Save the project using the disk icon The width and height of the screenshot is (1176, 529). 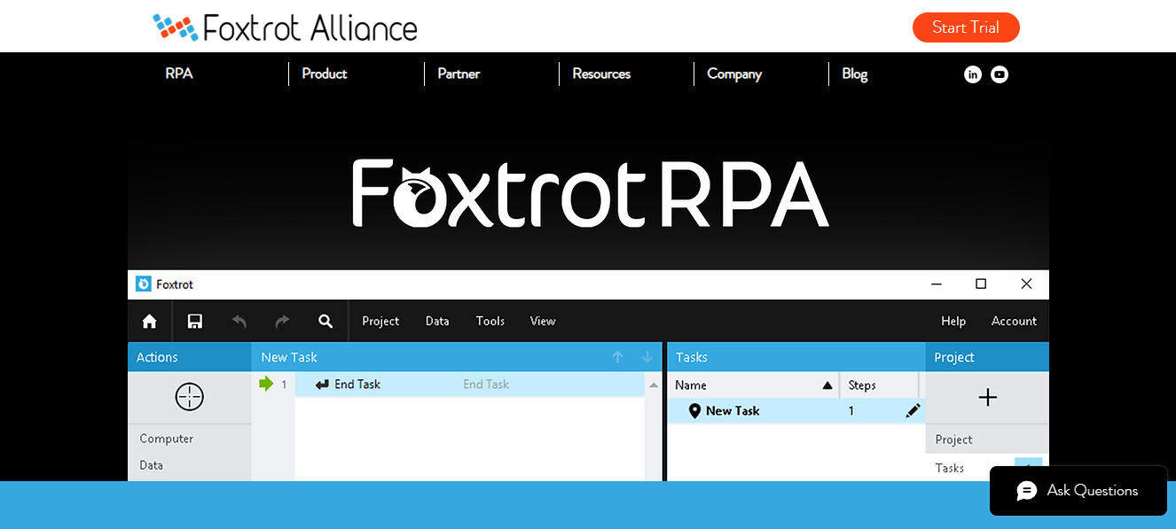click(194, 321)
